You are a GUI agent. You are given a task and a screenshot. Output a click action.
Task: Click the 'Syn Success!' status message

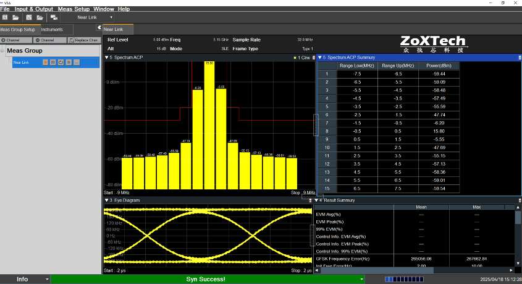(x=206, y=279)
